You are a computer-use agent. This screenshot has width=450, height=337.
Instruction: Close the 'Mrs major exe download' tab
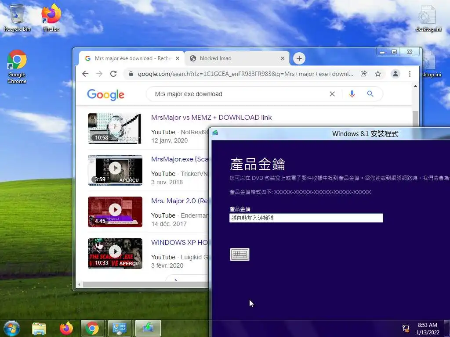(178, 58)
